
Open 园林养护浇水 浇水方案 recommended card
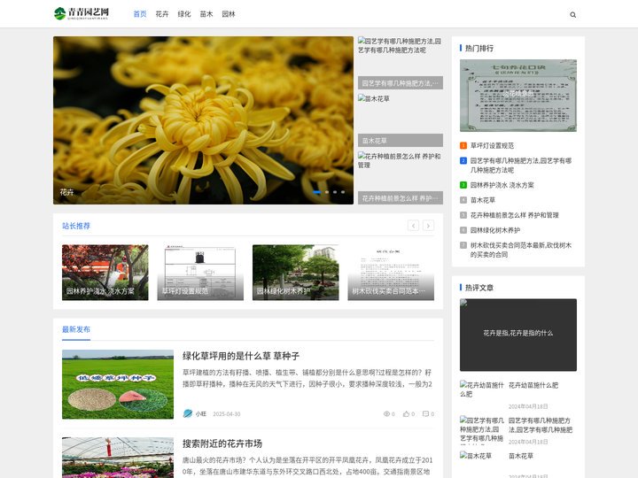click(x=105, y=273)
